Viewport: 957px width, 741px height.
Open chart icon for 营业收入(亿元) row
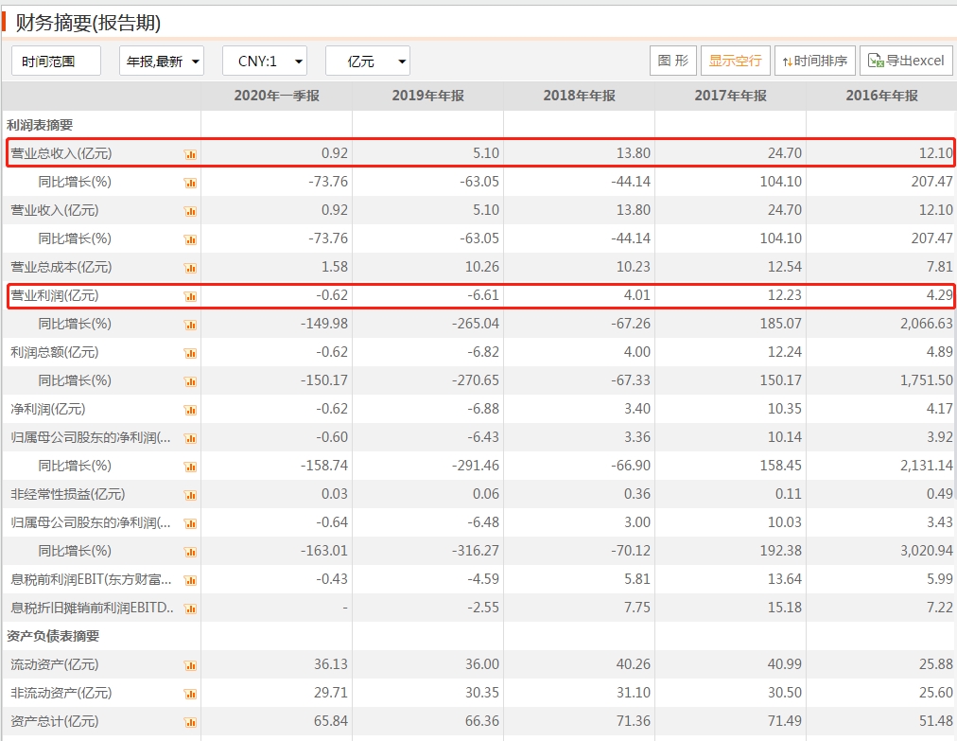[x=190, y=211]
